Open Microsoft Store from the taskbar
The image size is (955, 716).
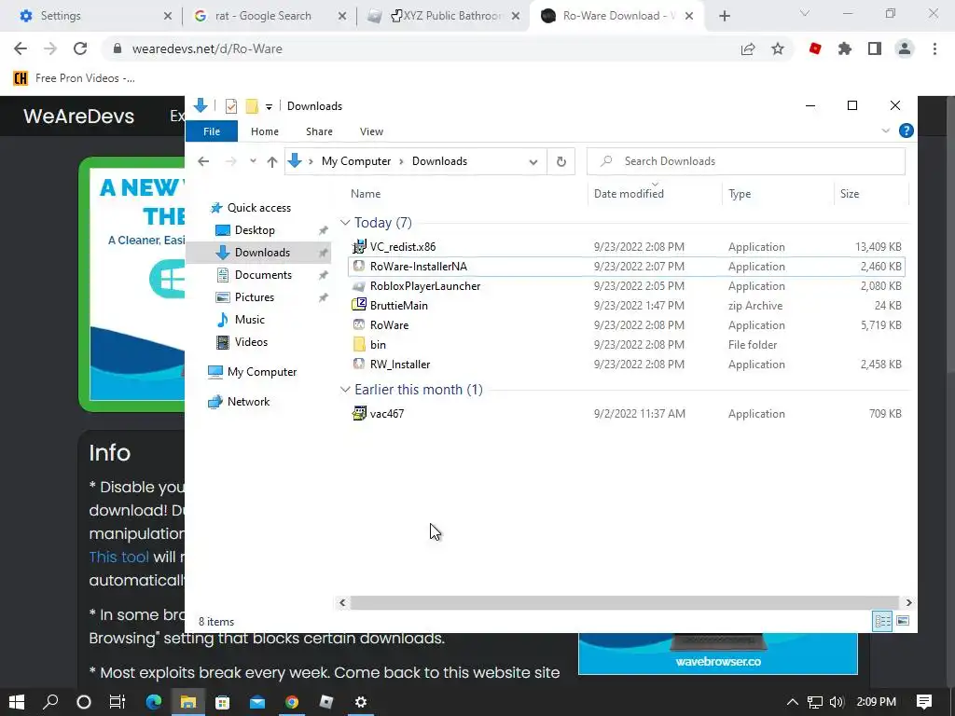(x=222, y=702)
